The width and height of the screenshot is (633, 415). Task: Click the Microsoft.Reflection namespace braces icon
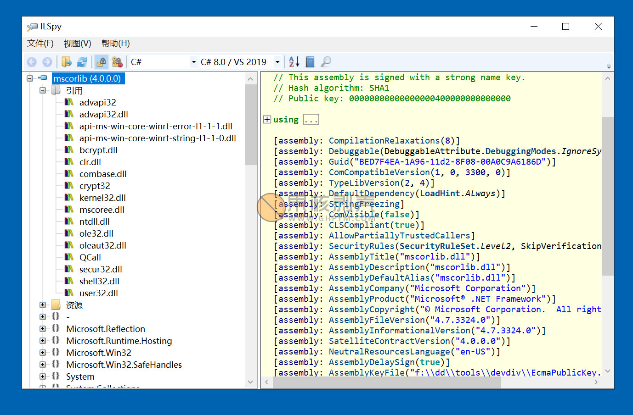click(56, 328)
